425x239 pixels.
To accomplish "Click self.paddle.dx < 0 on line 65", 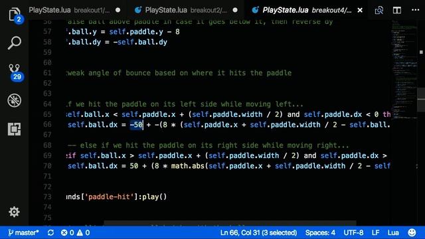I will click(341, 114).
